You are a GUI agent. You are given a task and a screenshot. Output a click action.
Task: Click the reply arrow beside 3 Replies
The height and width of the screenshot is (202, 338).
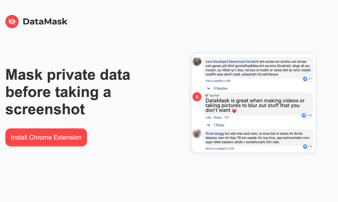(208, 88)
